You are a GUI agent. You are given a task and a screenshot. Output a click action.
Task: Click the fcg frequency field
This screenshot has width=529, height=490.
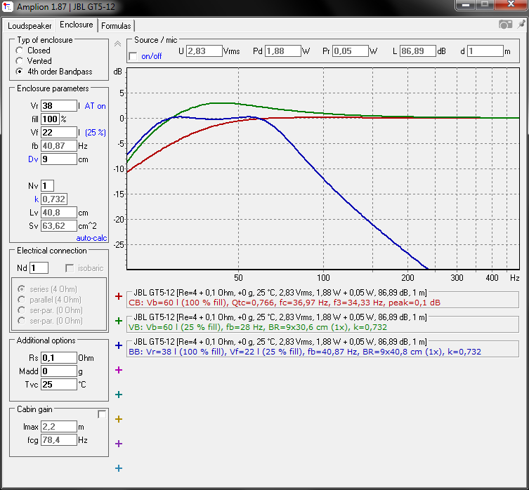click(x=59, y=440)
